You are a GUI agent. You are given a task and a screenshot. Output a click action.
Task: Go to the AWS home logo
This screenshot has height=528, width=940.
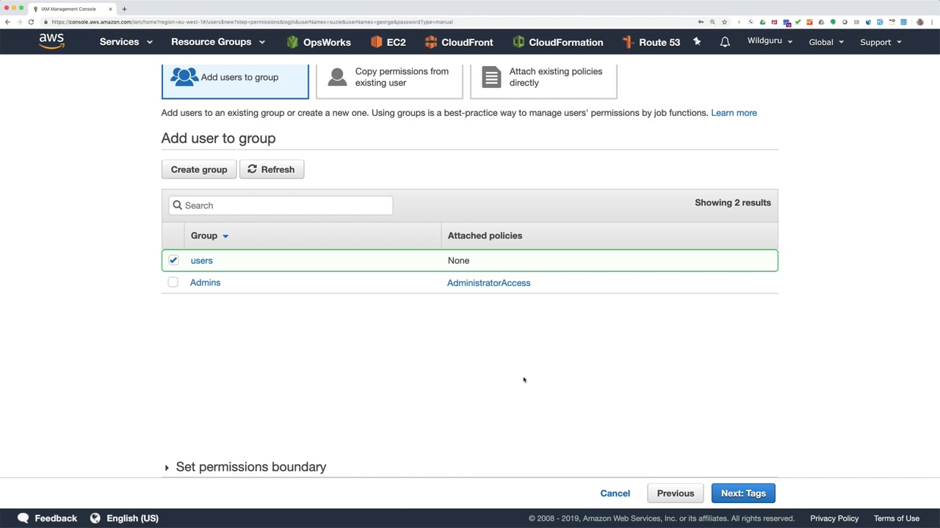[51, 42]
